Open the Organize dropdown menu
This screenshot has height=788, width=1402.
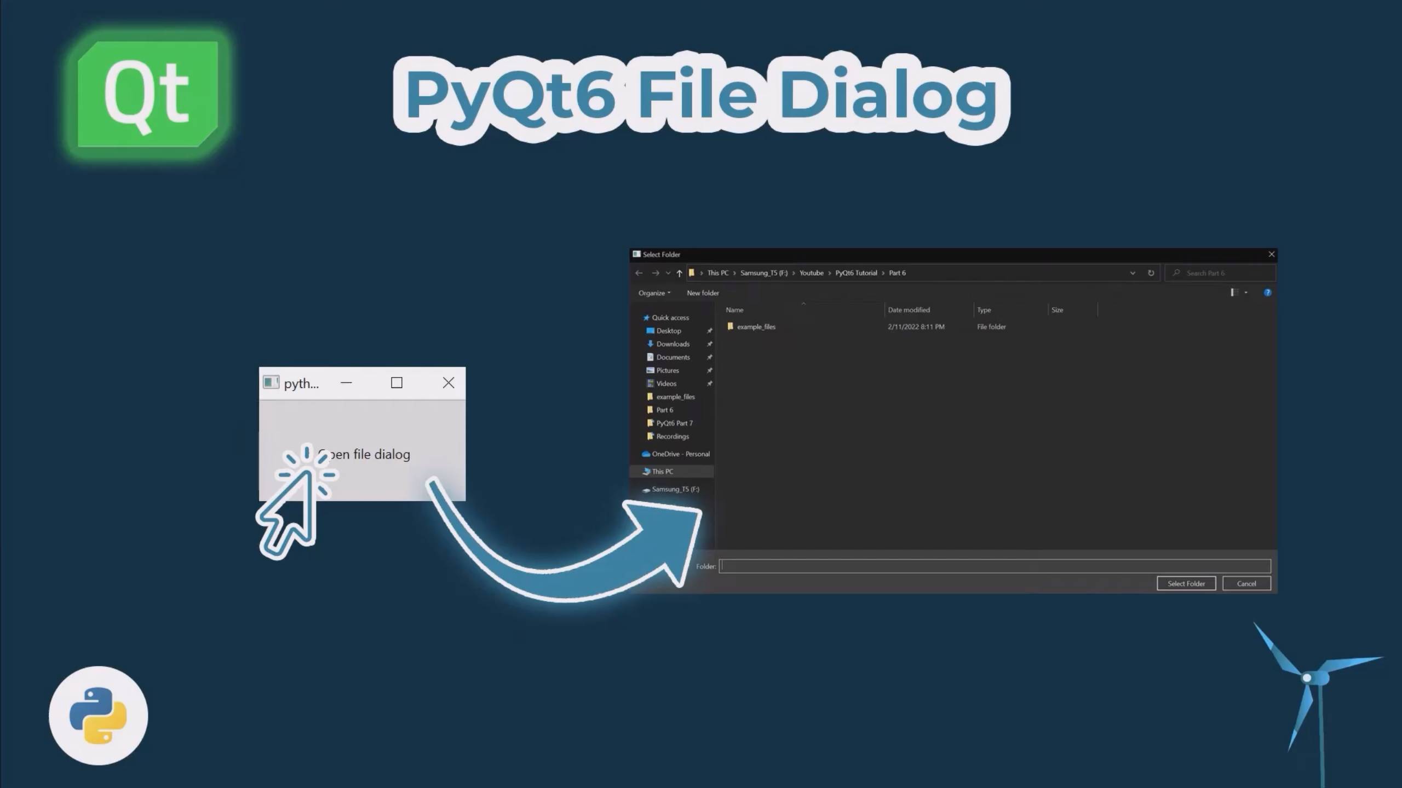654,293
